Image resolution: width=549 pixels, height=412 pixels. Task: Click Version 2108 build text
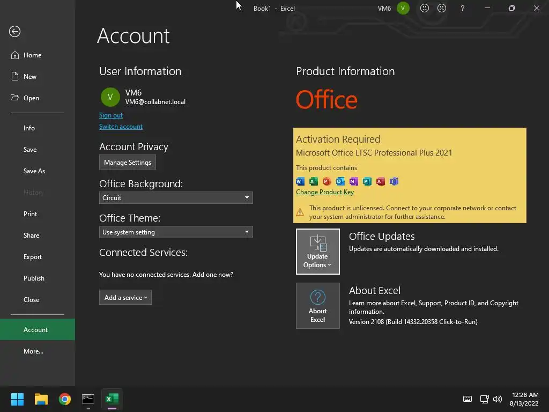(x=413, y=322)
